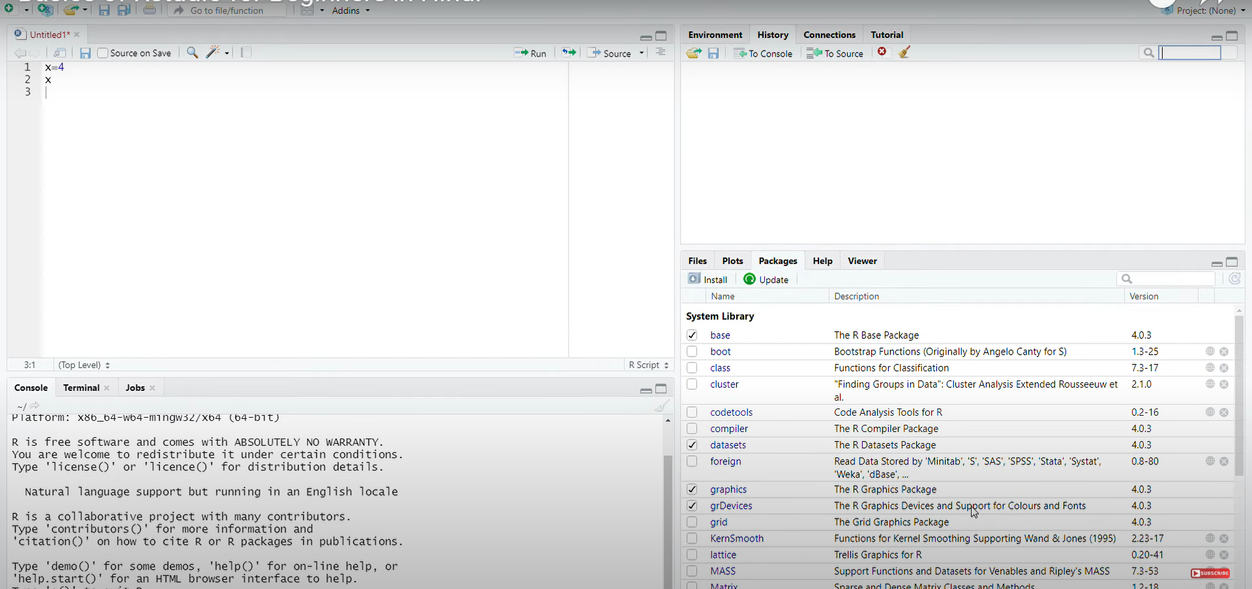This screenshot has height=589, width=1252.
Task: Run the current line of code
Action: click(530, 53)
